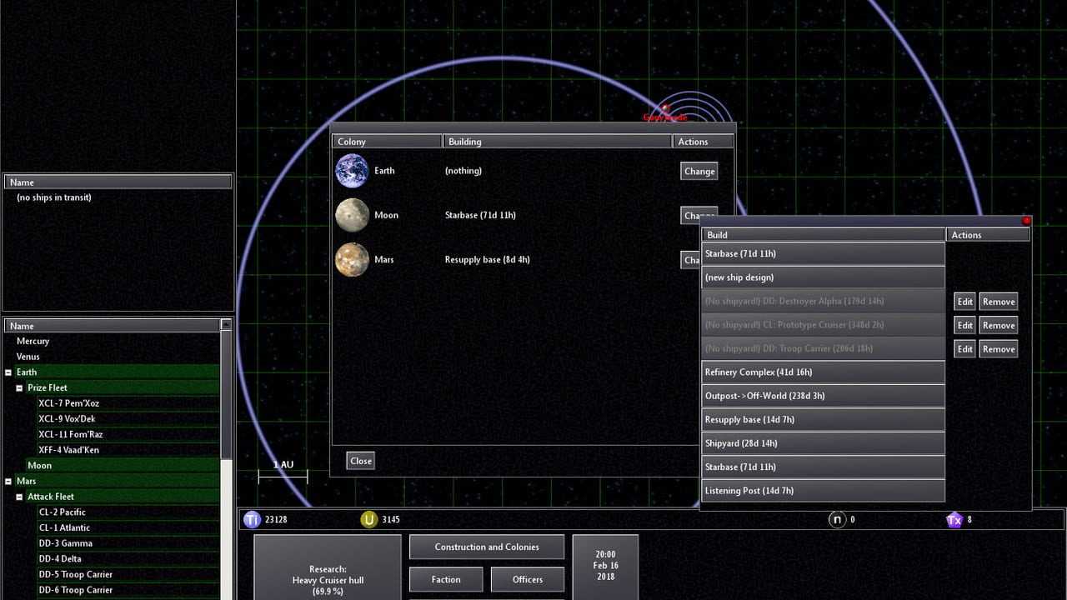Screen dimensions: 1067x600
Task: Click the neutronium resource icon
Action: [837, 520]
